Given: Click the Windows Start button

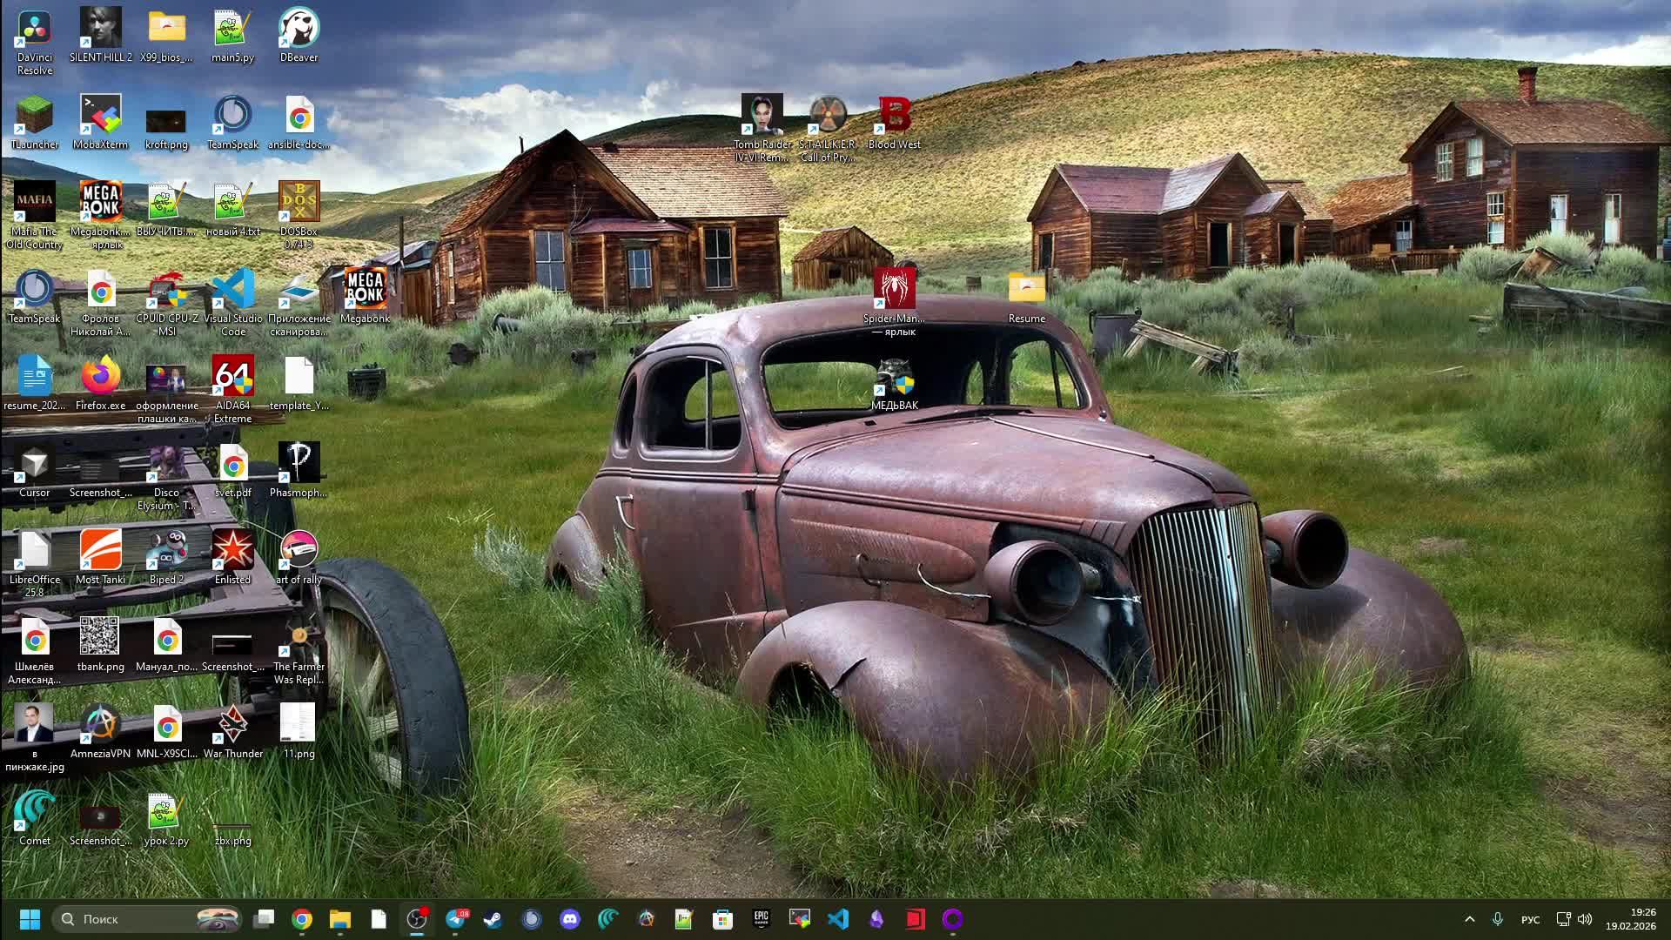Looking at the screenshot, I should (x=30, y=919).
